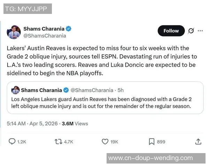
Task: Open the quoted tweet about Reaves' diagnosis
Action: point(104,103)
